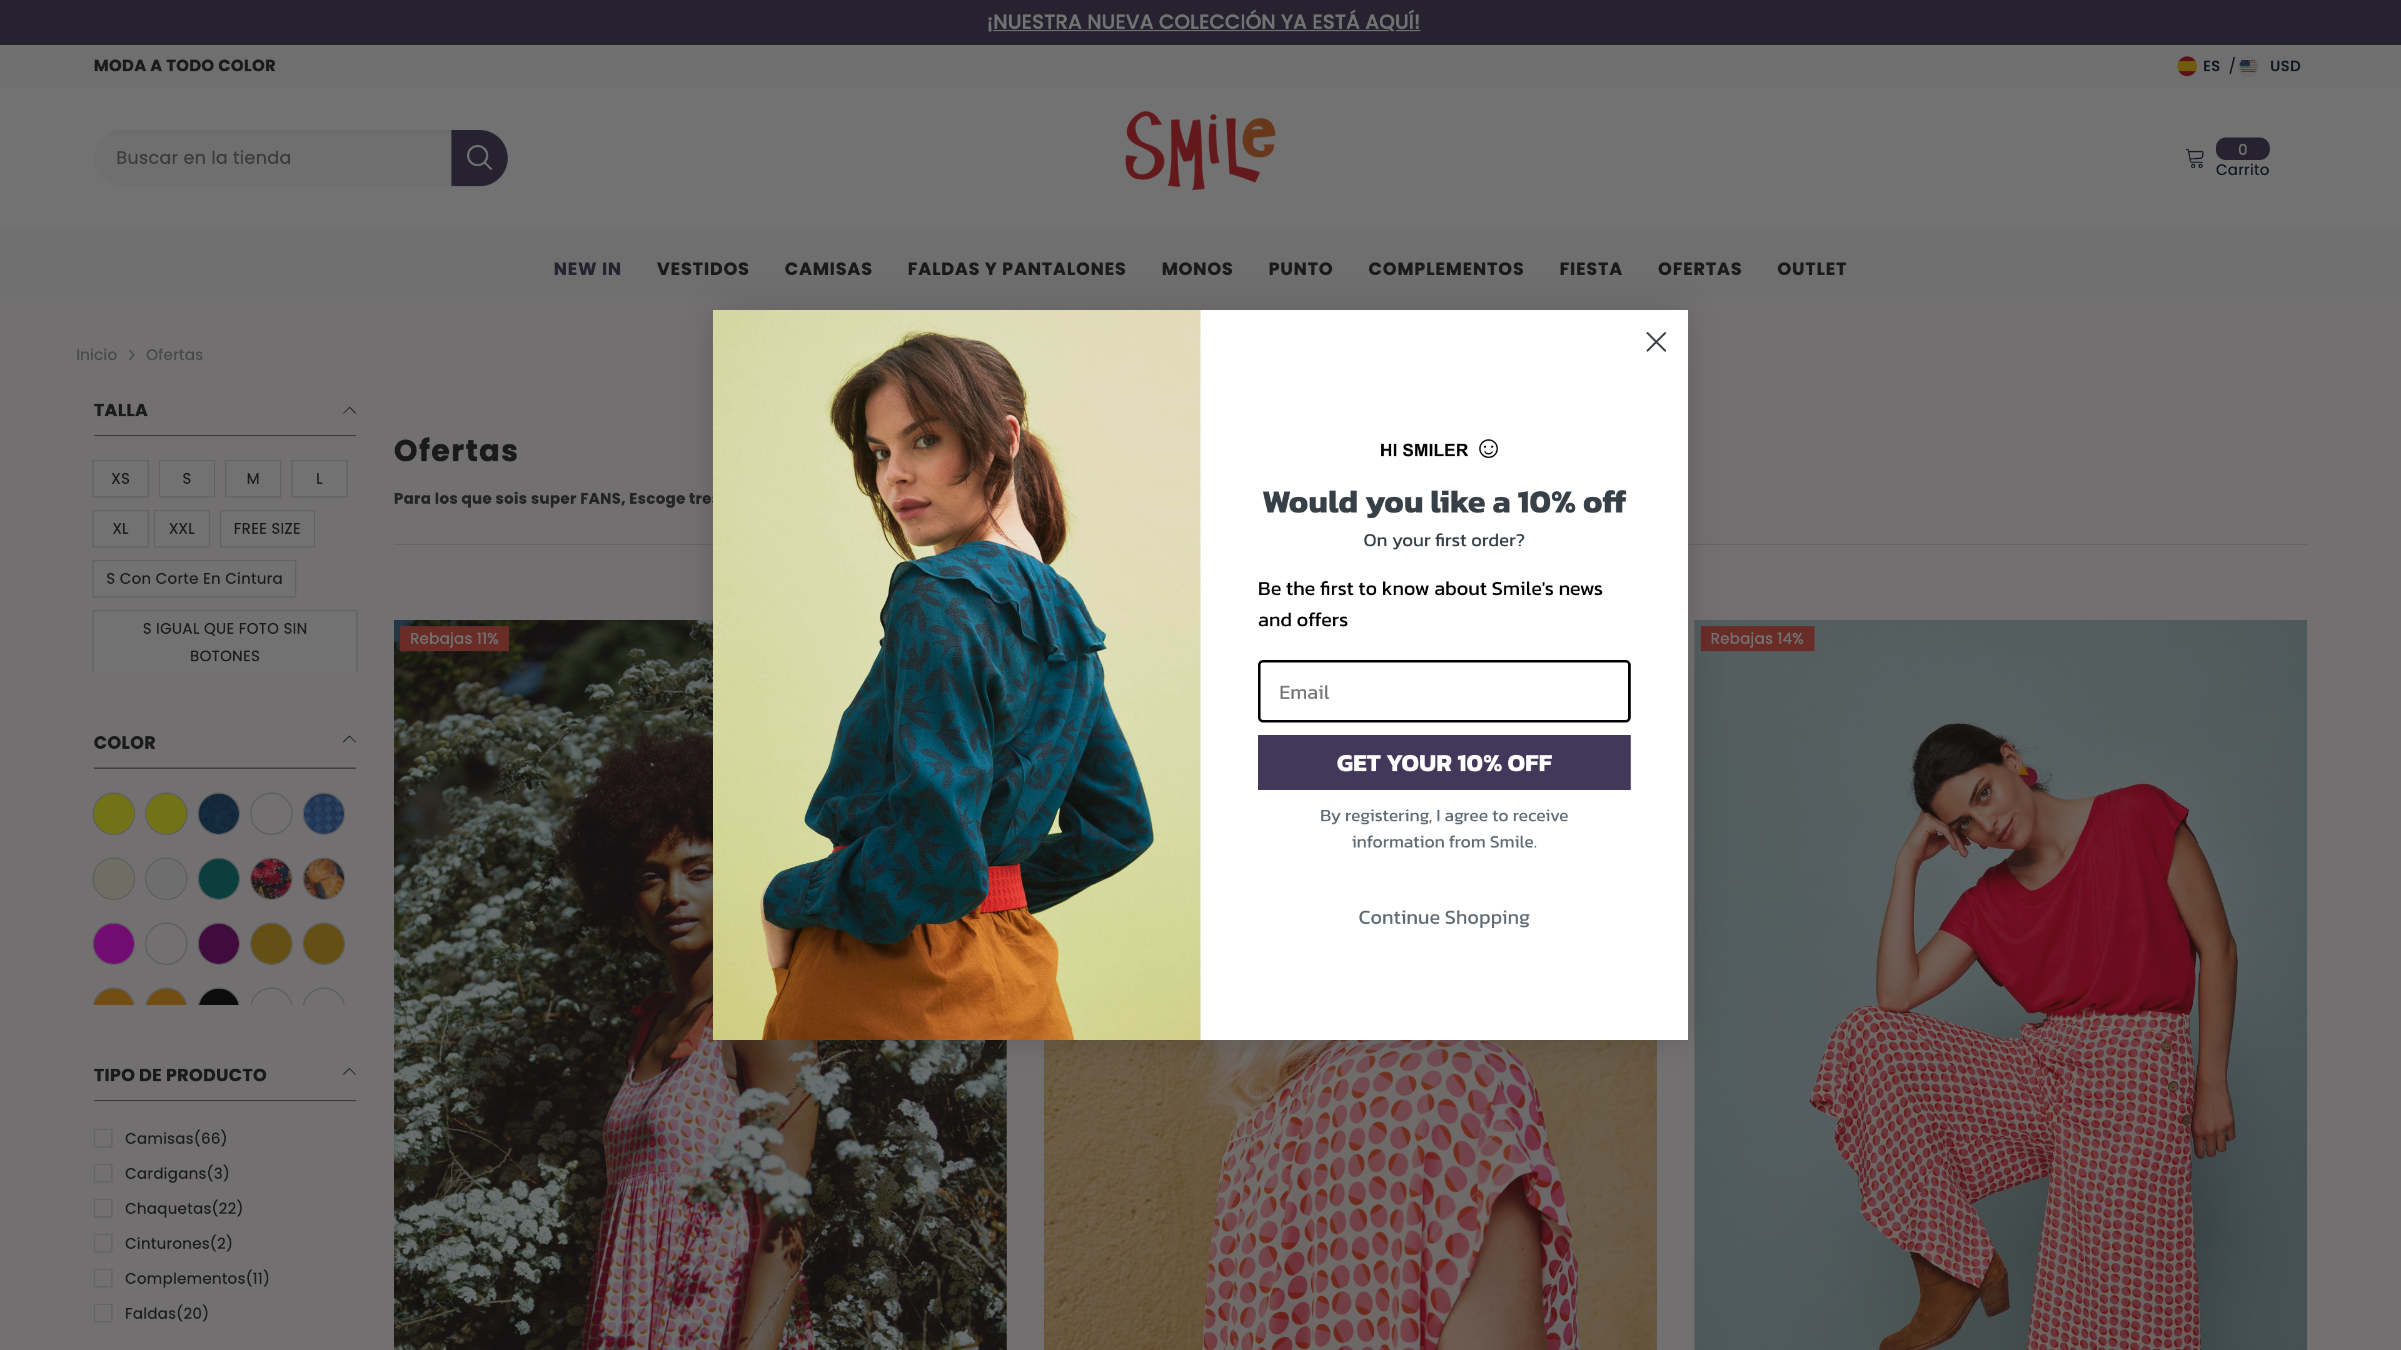Select the FREE SIZE size toggle
The width and height of the screenshot is (2401, 1350).
(267, 527)
